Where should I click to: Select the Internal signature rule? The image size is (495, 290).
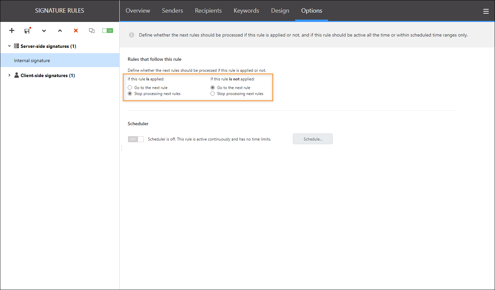click(x=32, y=60)
